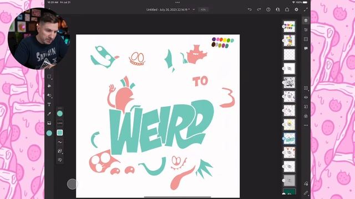Add a new layer with plus icon
The height and width of the screenshot is (199, 355).
point(306,88)
